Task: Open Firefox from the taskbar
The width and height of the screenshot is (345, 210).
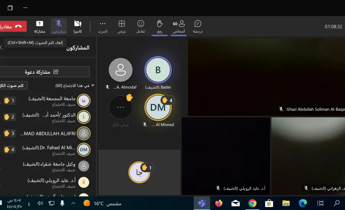Action: tap(219, 203)
